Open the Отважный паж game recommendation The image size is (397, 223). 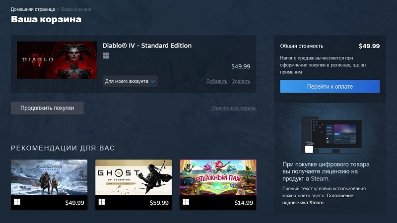tap(218, 177)
